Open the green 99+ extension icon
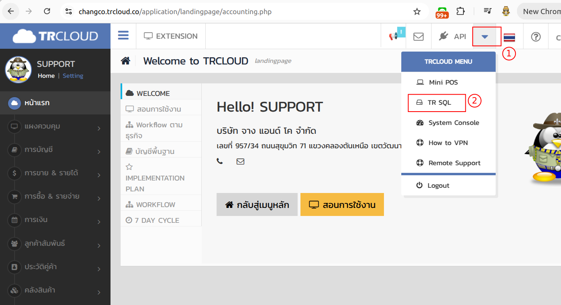Screen dimensions: 561x305 pyautogui.click(x=442, y=12)
